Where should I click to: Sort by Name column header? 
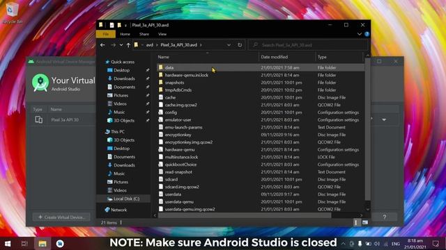[x=164, y=57]
